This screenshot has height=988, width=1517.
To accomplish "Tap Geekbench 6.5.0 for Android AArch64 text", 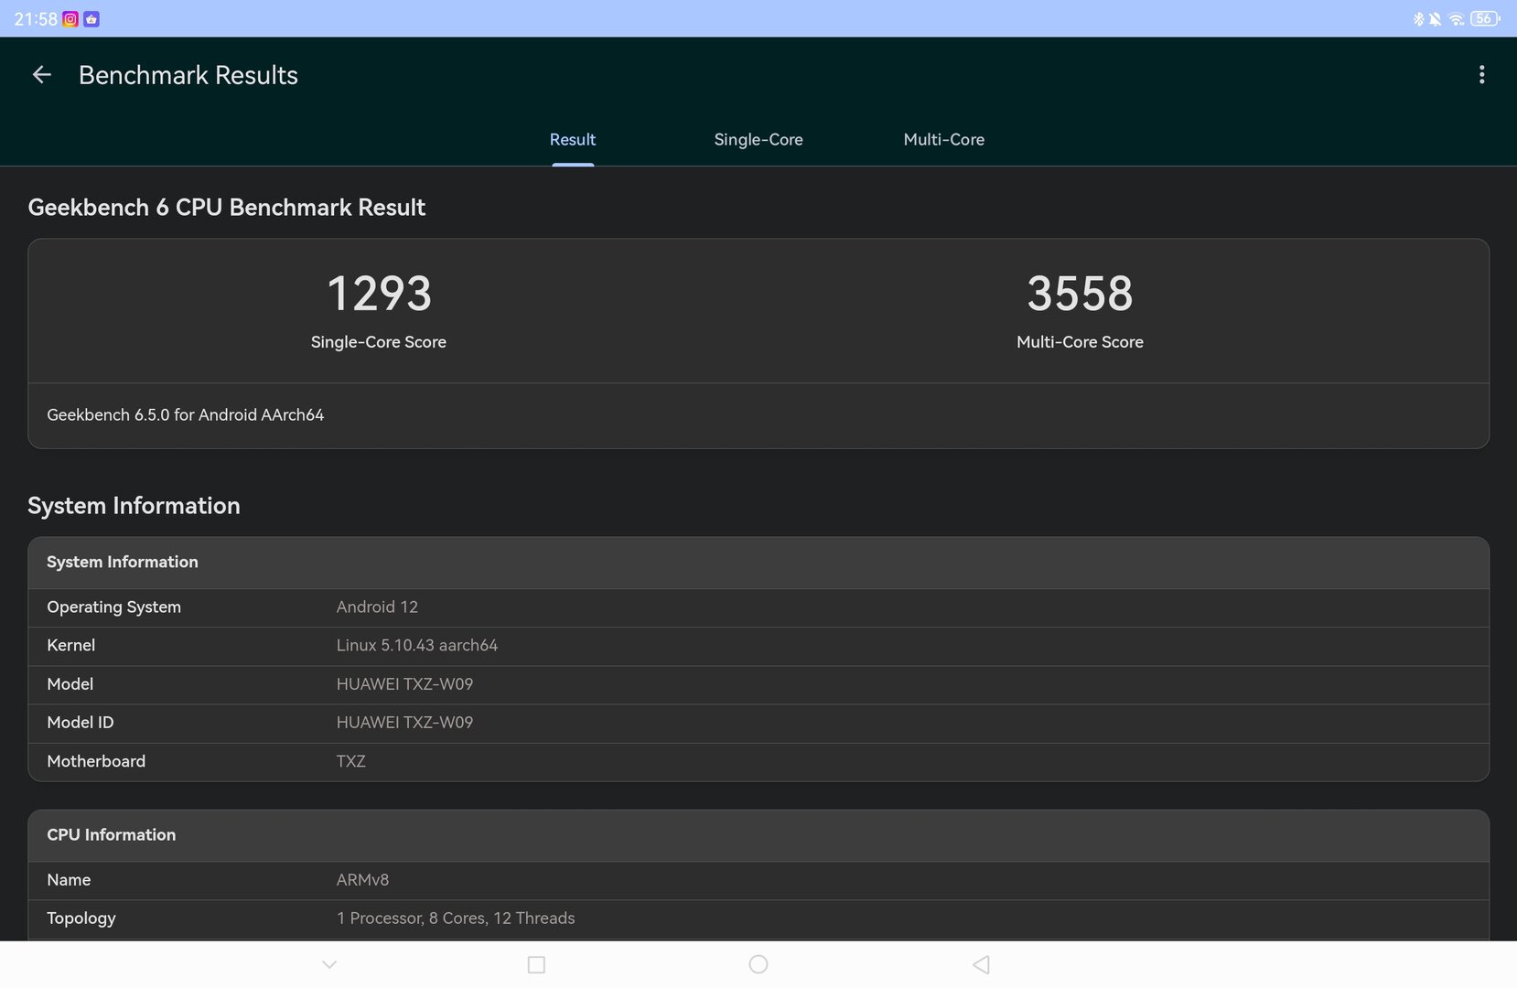I will click(x=186, y=415).
